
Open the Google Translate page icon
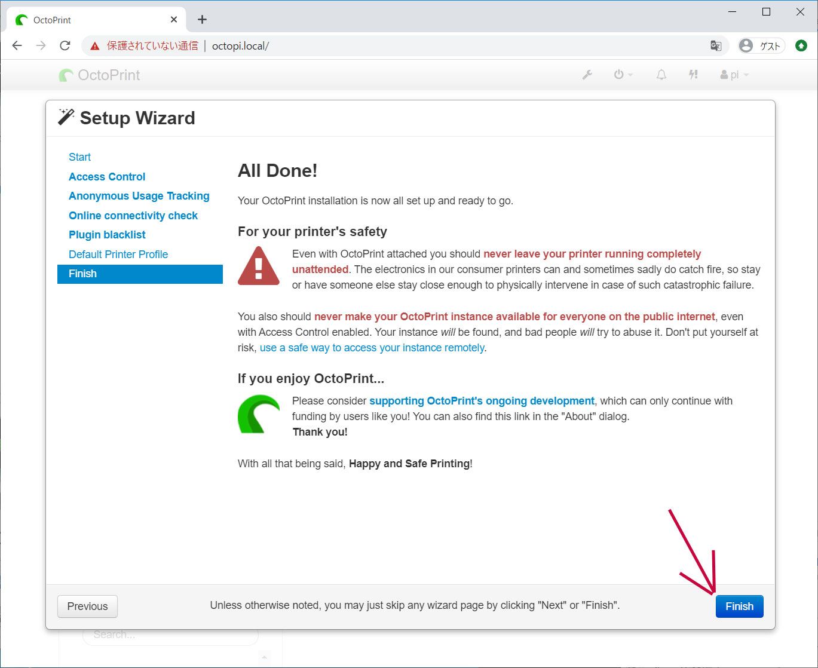click(x=715, y=46)
